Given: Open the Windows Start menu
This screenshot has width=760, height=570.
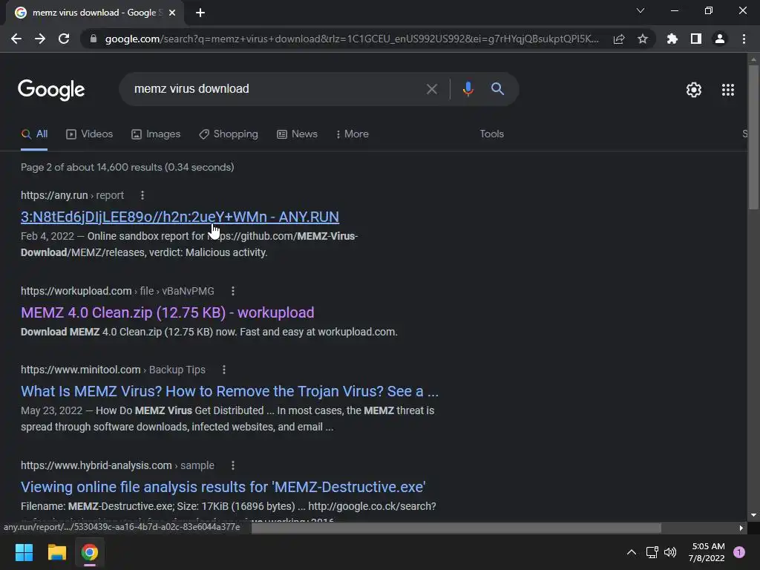Looking at the screenshot, I should 24,552.
